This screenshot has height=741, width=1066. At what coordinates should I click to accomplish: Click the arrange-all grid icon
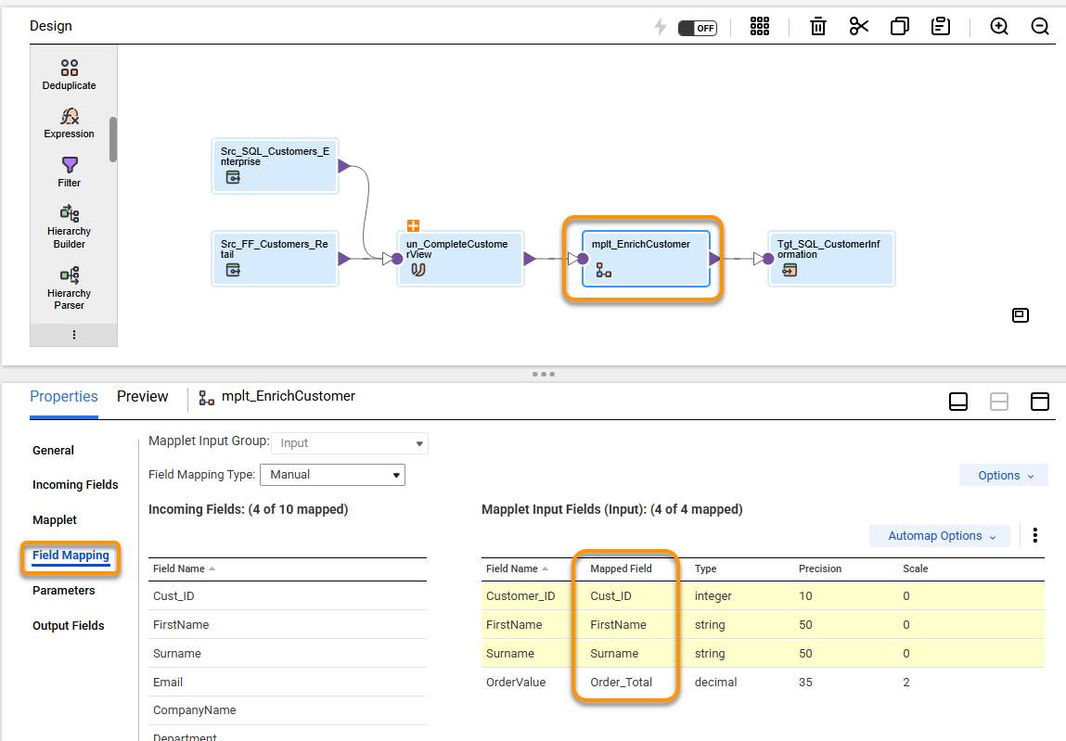point(760,27)
